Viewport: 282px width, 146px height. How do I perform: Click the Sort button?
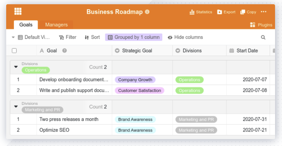click(92, 37)
